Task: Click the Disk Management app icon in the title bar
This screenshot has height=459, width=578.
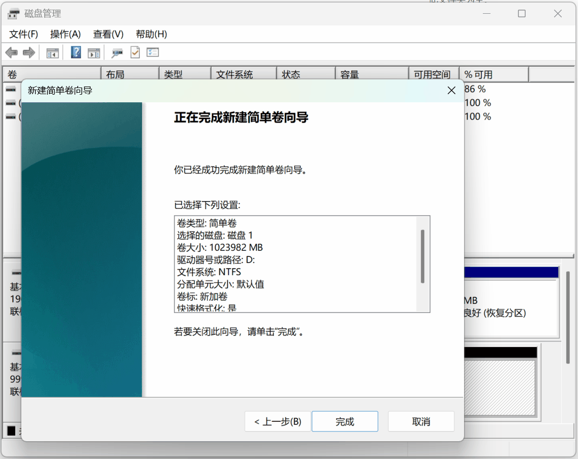Action: [x=14, y=14]
